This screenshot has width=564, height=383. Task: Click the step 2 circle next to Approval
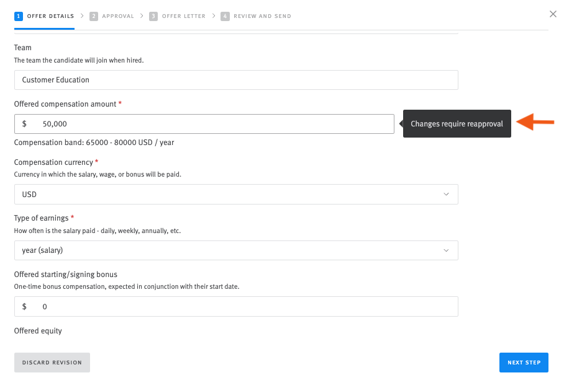93,17
